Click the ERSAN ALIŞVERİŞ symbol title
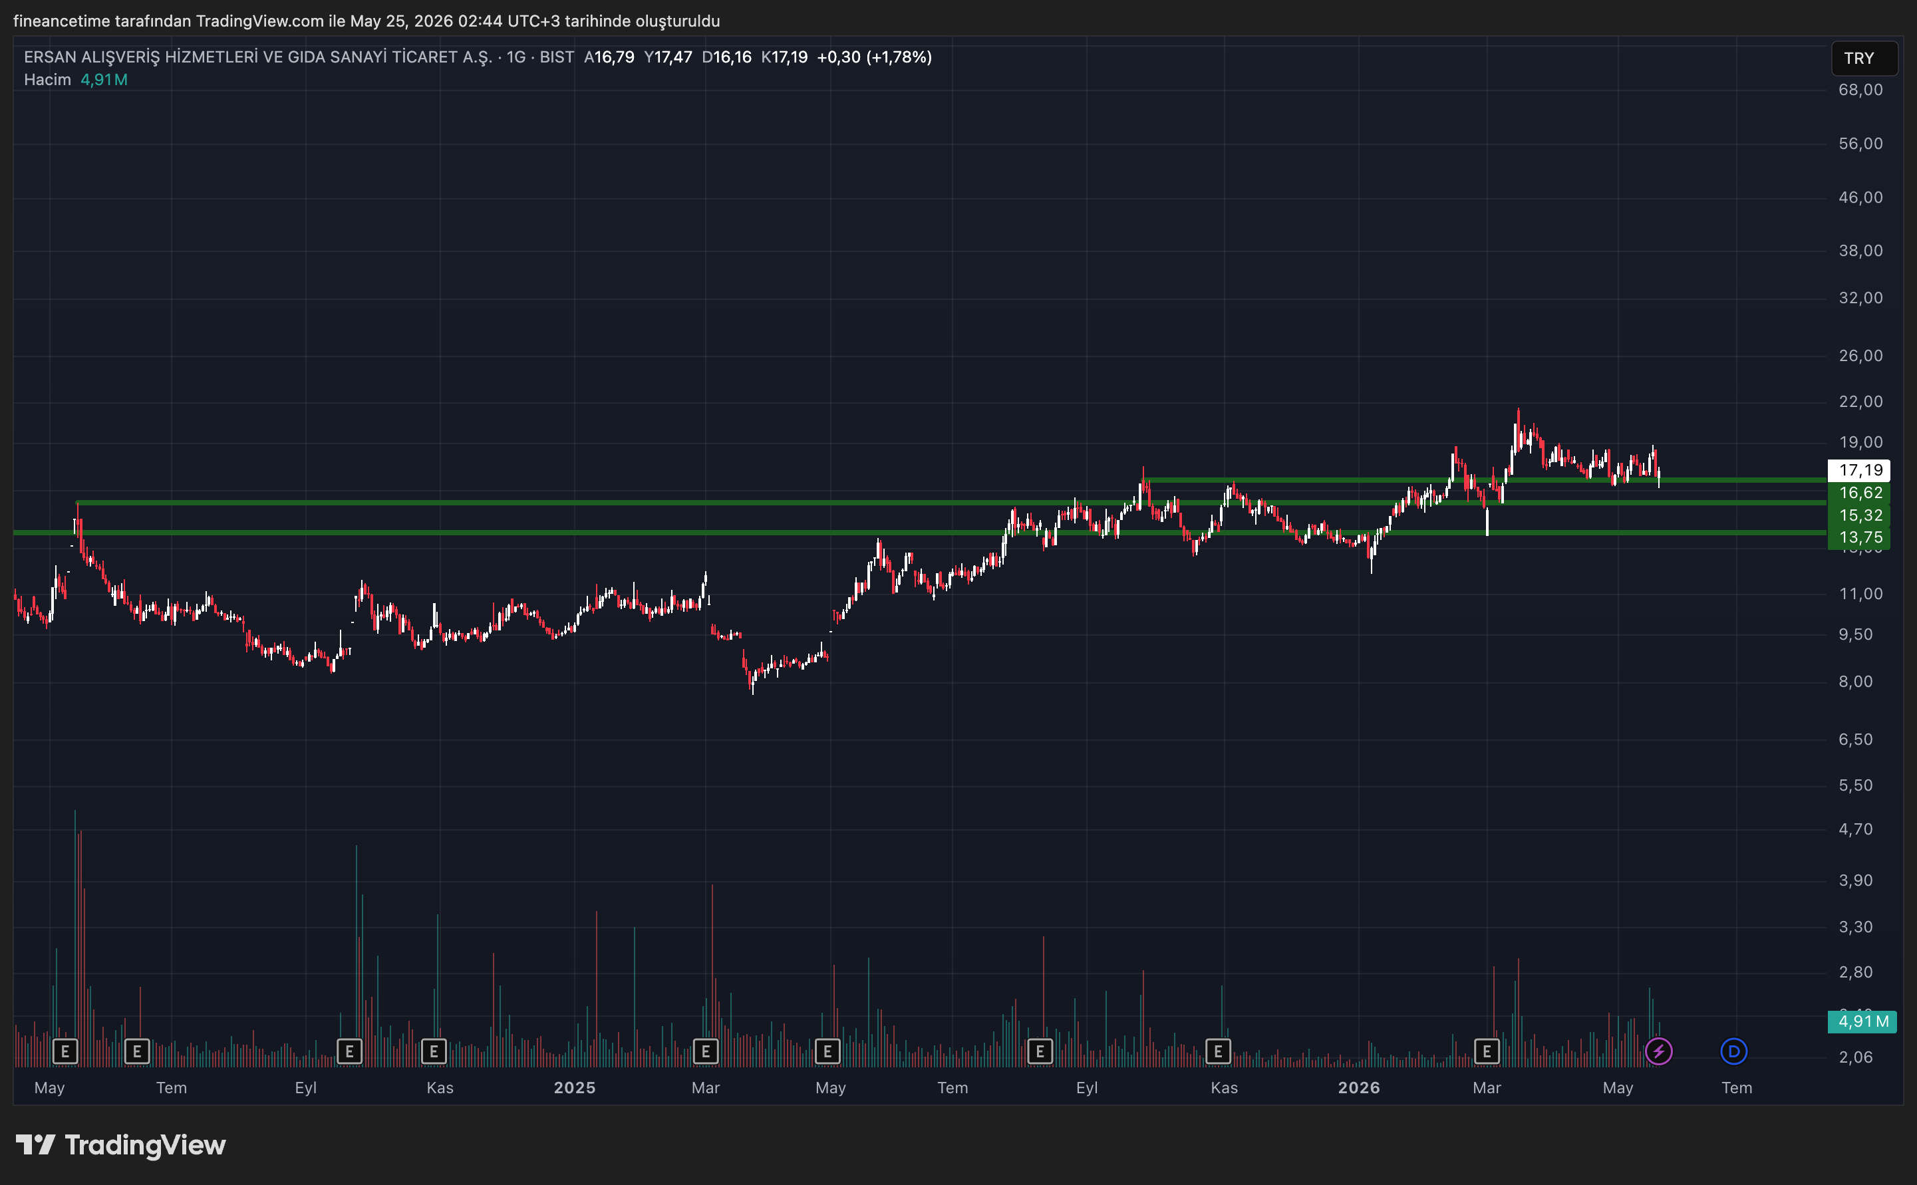1917x1185 pixels. click(x=258, y=57)
